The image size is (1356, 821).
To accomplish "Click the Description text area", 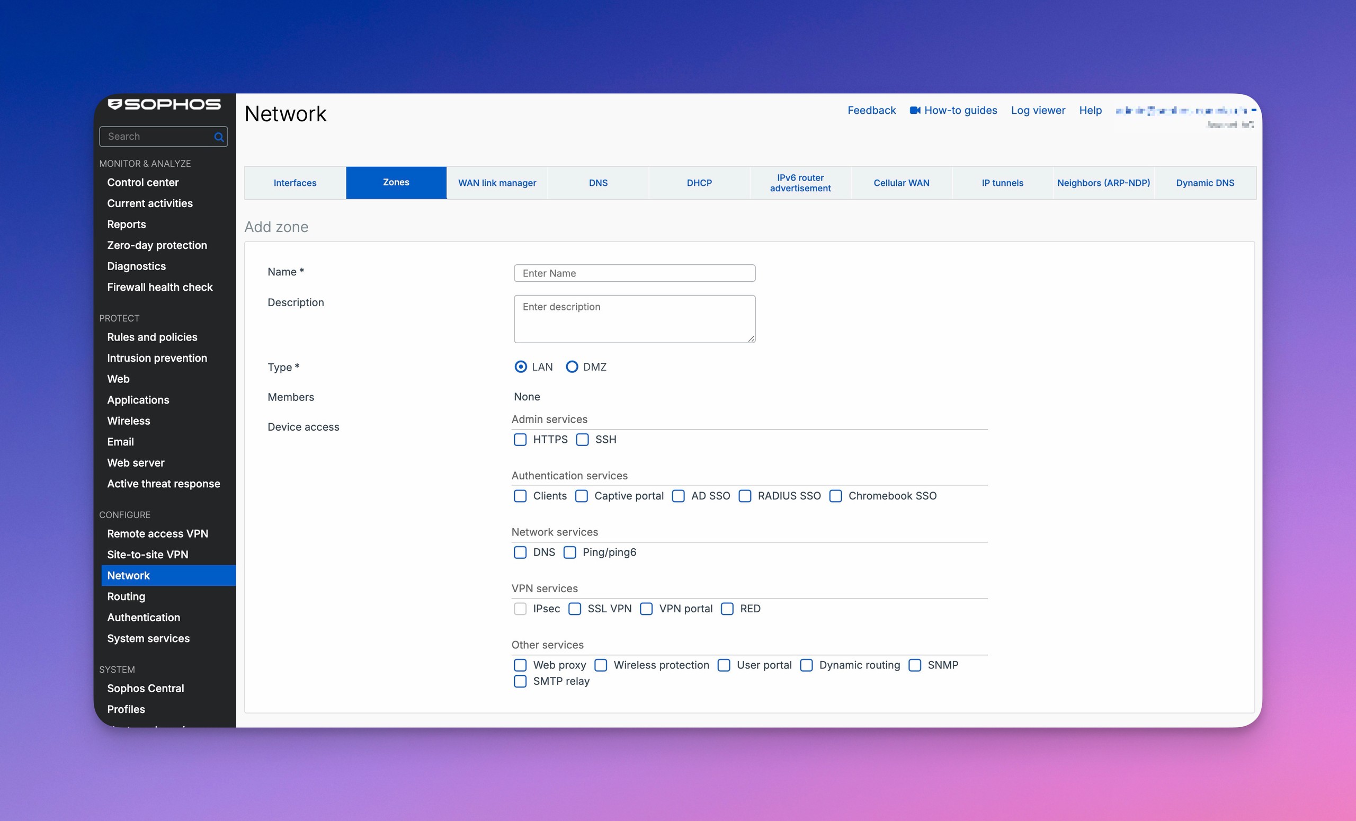I will (635, 319).
